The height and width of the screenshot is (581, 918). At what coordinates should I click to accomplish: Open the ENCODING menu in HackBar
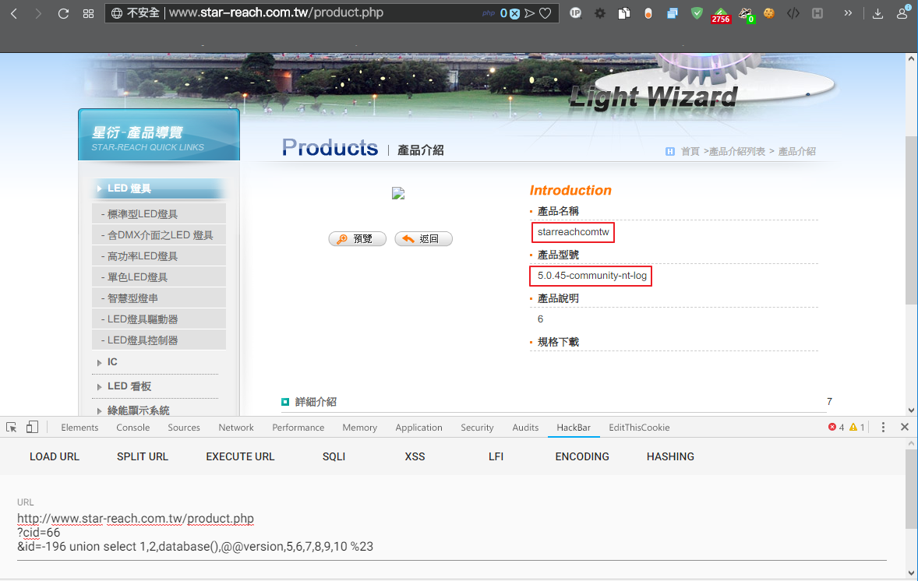pyautogui.click(x=582, y=456)
